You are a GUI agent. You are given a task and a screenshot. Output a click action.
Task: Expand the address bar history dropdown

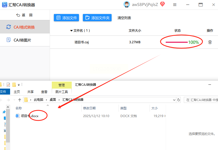coord(174,100)
